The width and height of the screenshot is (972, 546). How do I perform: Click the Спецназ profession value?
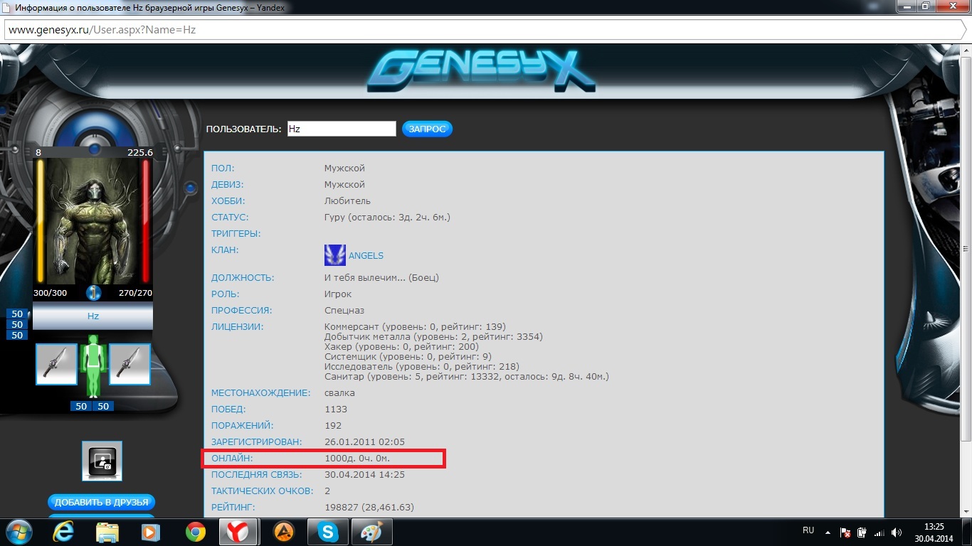(x=344, y=311)
